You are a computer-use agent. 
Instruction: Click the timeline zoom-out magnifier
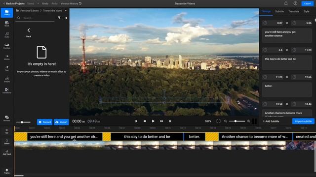[x=226, y=121]
